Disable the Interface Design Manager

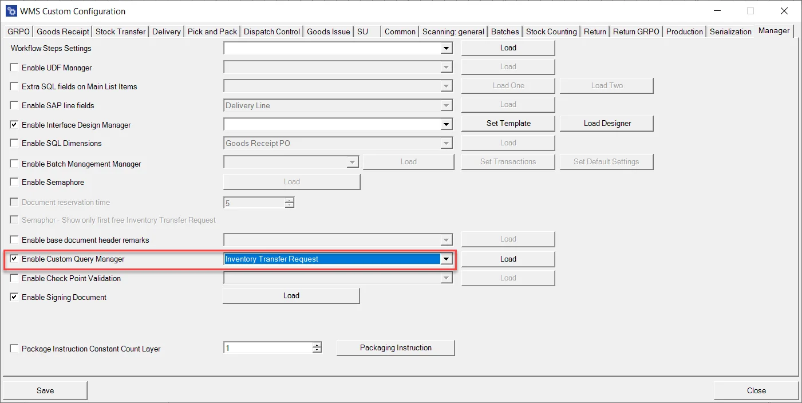(14, 124)
